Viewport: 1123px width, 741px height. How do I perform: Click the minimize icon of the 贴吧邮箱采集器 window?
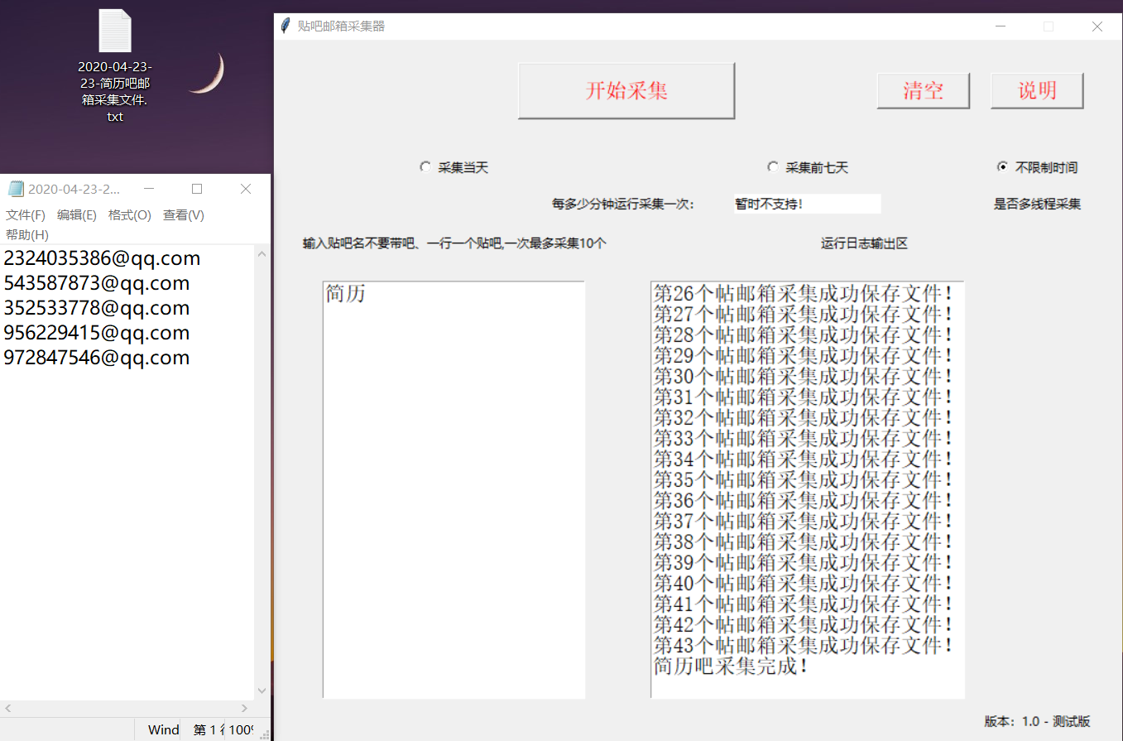point(1001,26)
